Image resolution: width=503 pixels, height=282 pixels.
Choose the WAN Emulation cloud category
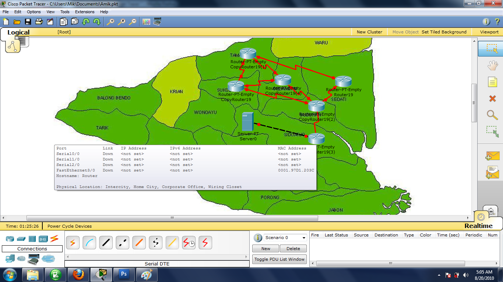coord(21,258)
